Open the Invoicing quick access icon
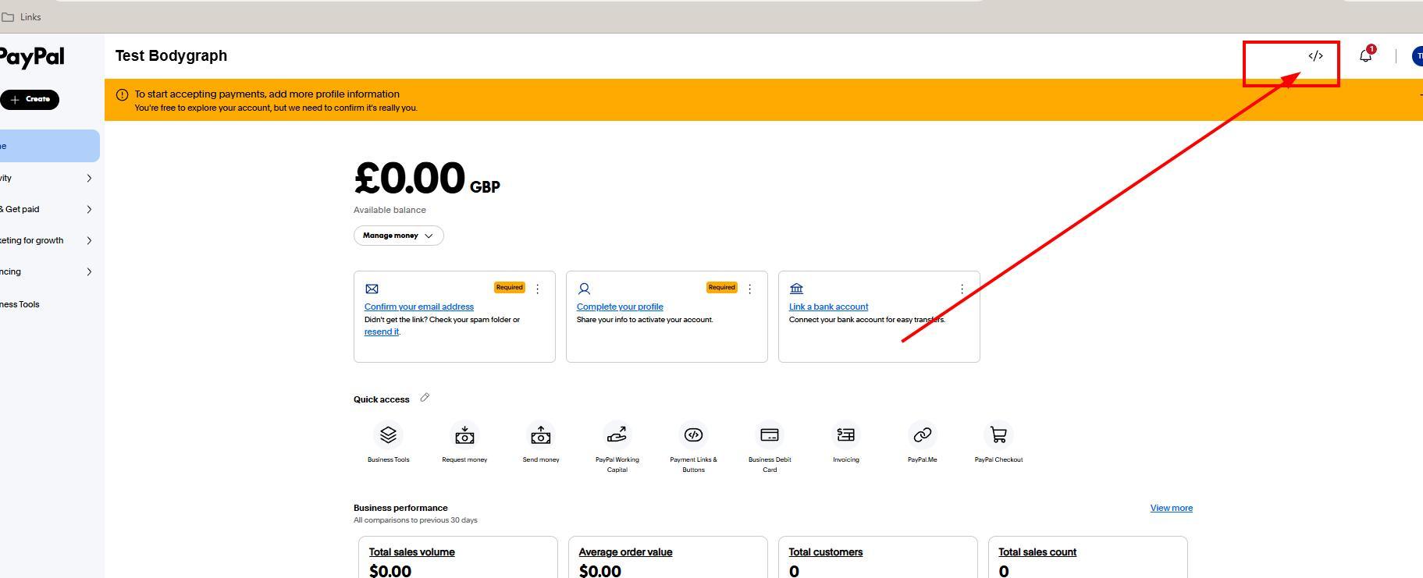The width and height of the screenshot is (1423, 578). point(845,435)
